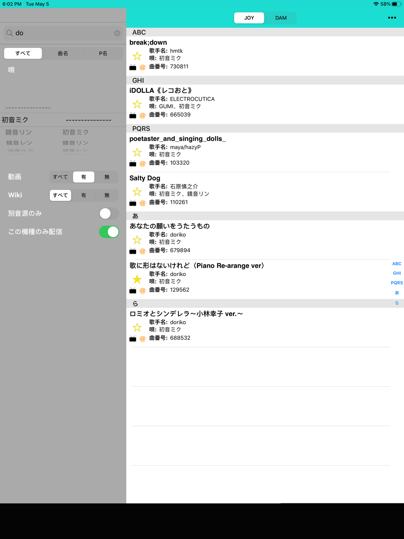Set Wiki filter to すべて
This screenshot has width=404, height=539.
[x=61, y=195]
